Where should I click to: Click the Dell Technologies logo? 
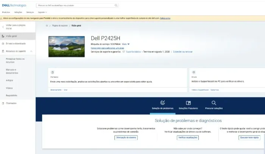point(14,5)
